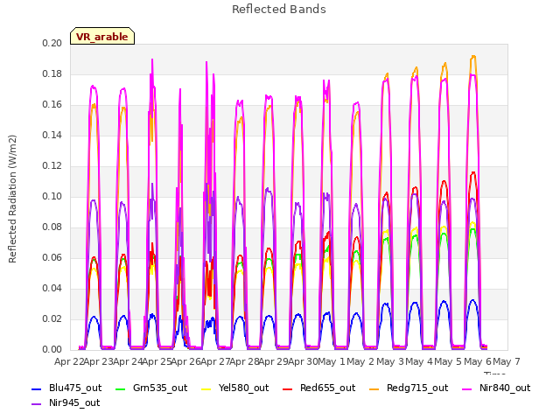Click the 0.00 y-axis tick label

click(x=52, y=350)
